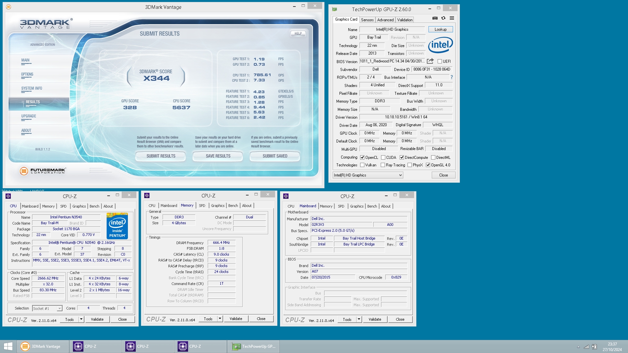Image resolution: width=628 pixels, height=353 pixels.
Task: Click Driver Version field in GPU-Z
Action: (x=406, y=117)
